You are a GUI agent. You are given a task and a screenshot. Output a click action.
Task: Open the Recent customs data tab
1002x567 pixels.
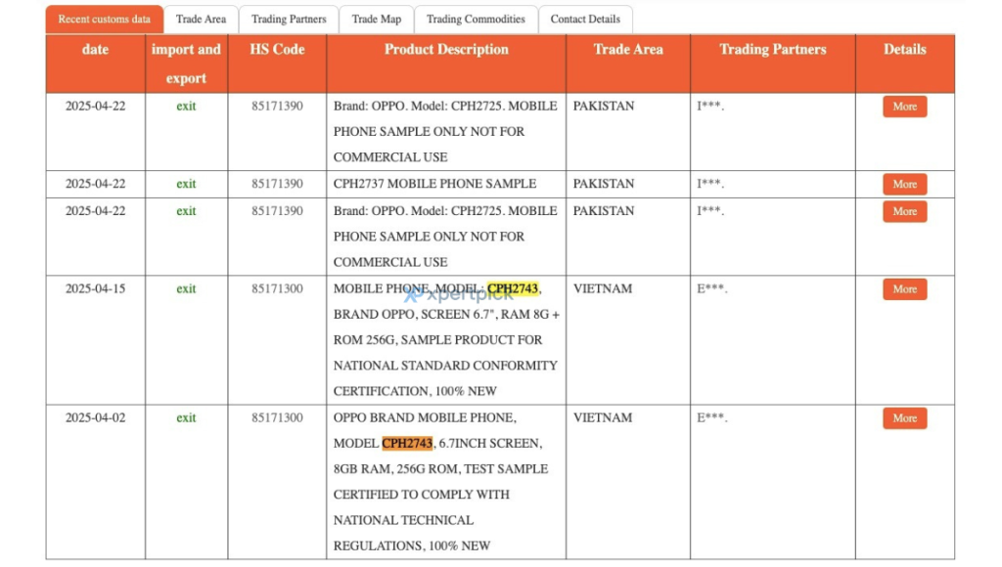104,20
